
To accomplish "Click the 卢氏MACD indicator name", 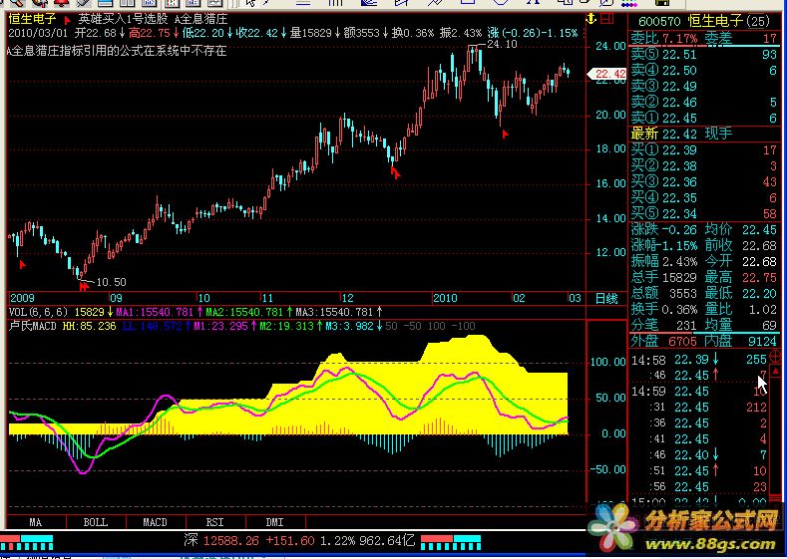I will [33, 326].
